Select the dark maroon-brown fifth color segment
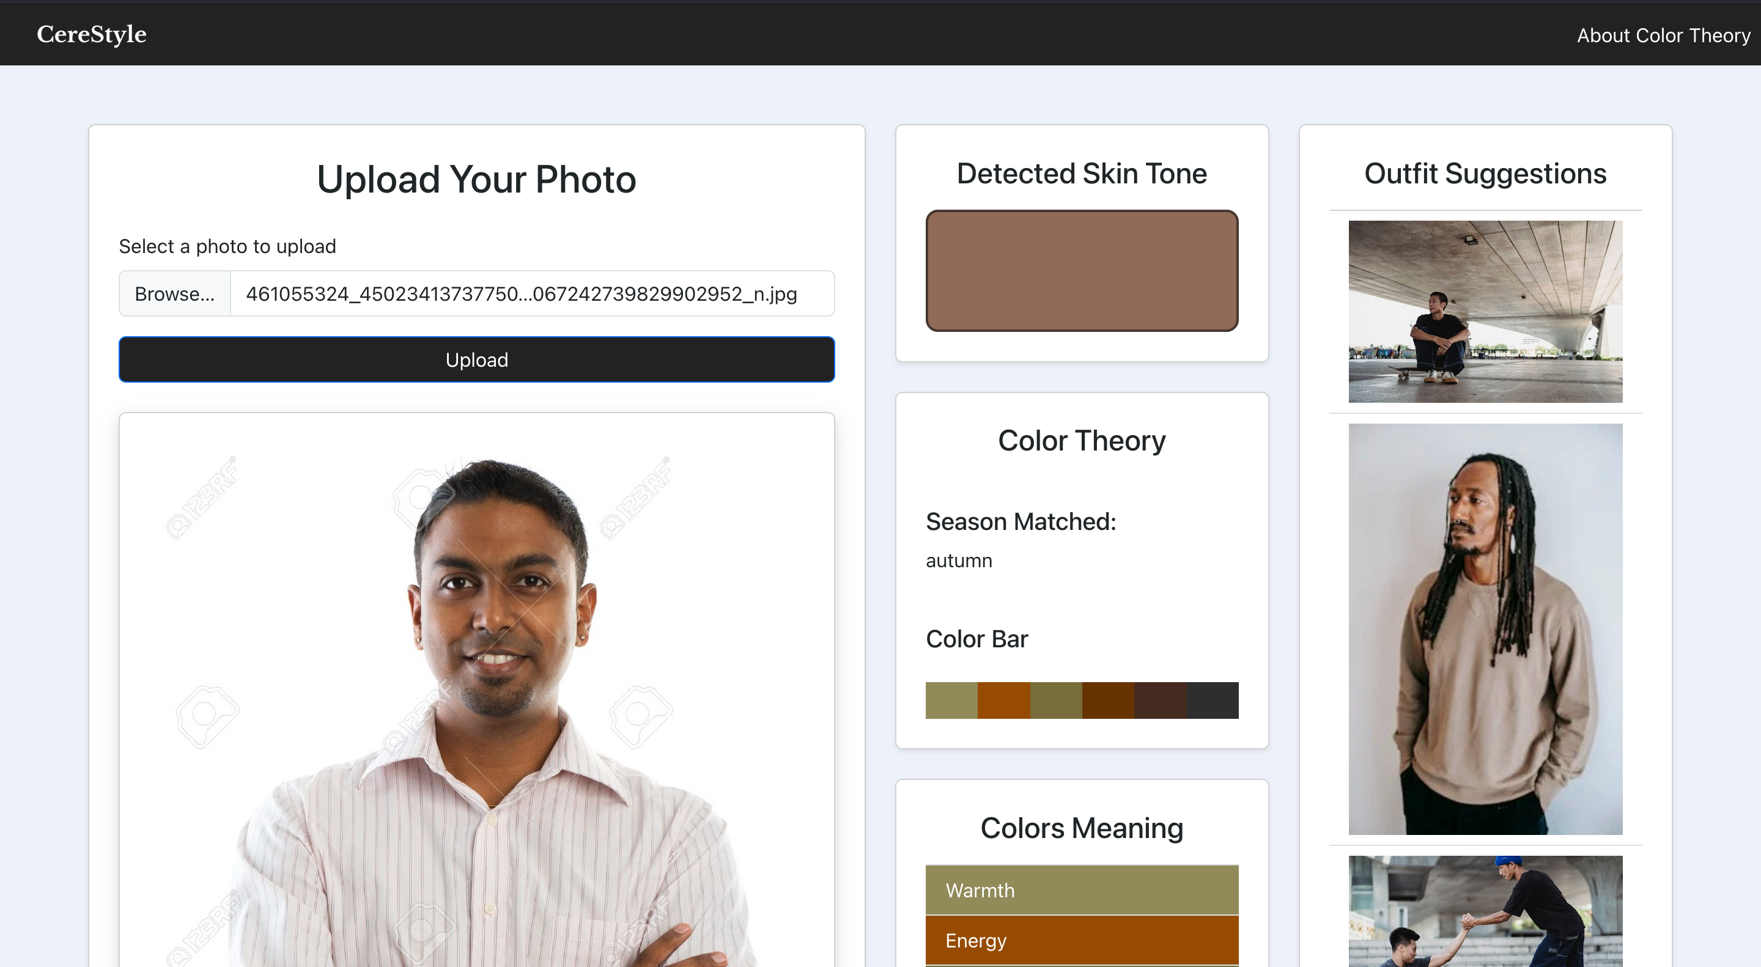 click(1160, 700)
